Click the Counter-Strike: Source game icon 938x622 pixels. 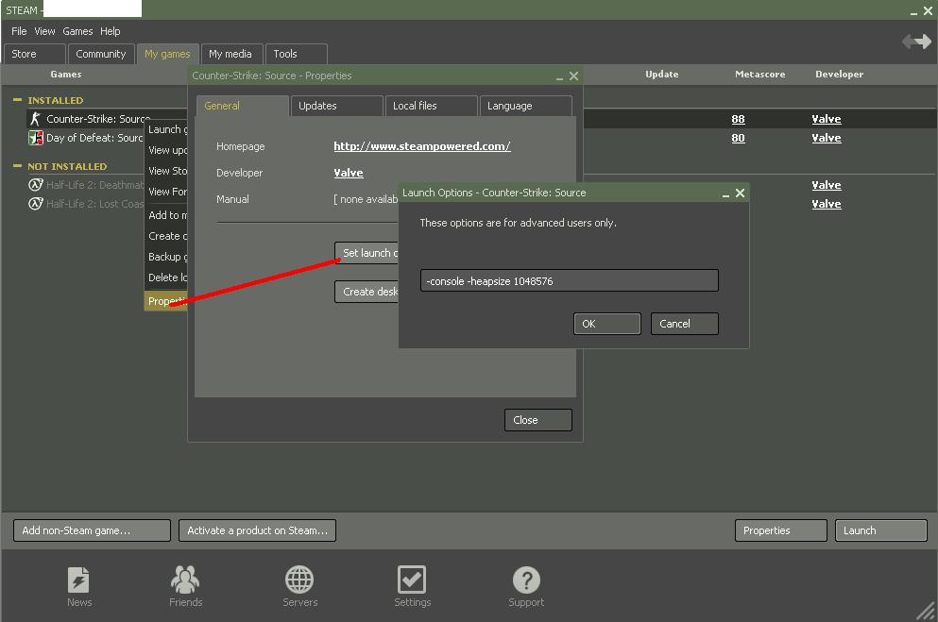click(35, 119)
